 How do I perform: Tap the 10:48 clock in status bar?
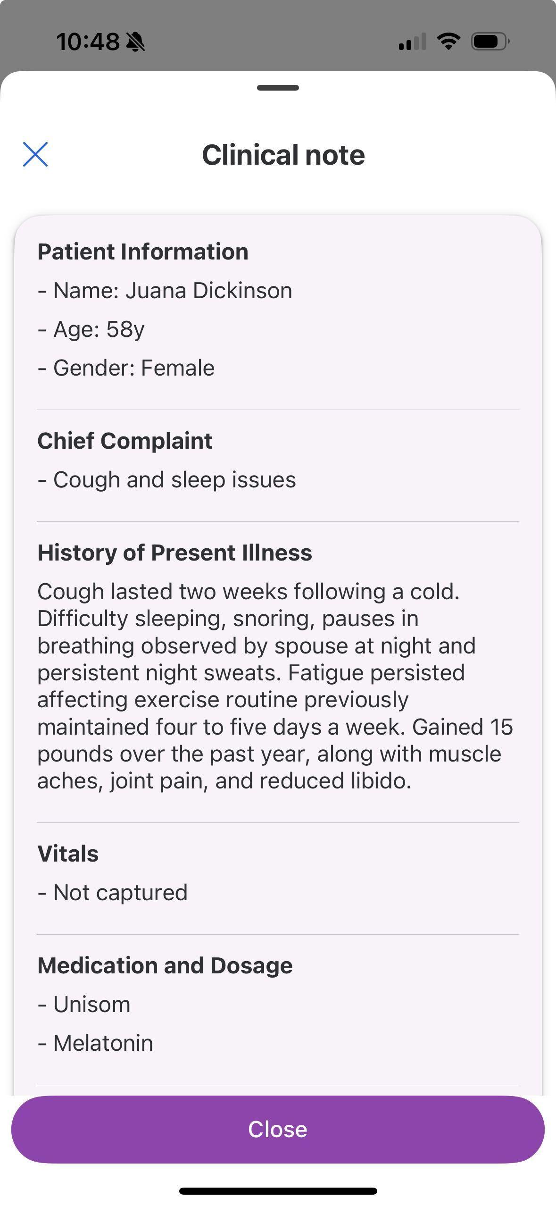[88, 42]
